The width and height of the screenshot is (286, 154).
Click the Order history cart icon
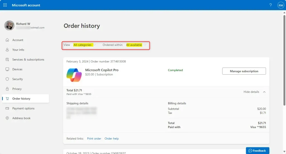click(7, 99)
